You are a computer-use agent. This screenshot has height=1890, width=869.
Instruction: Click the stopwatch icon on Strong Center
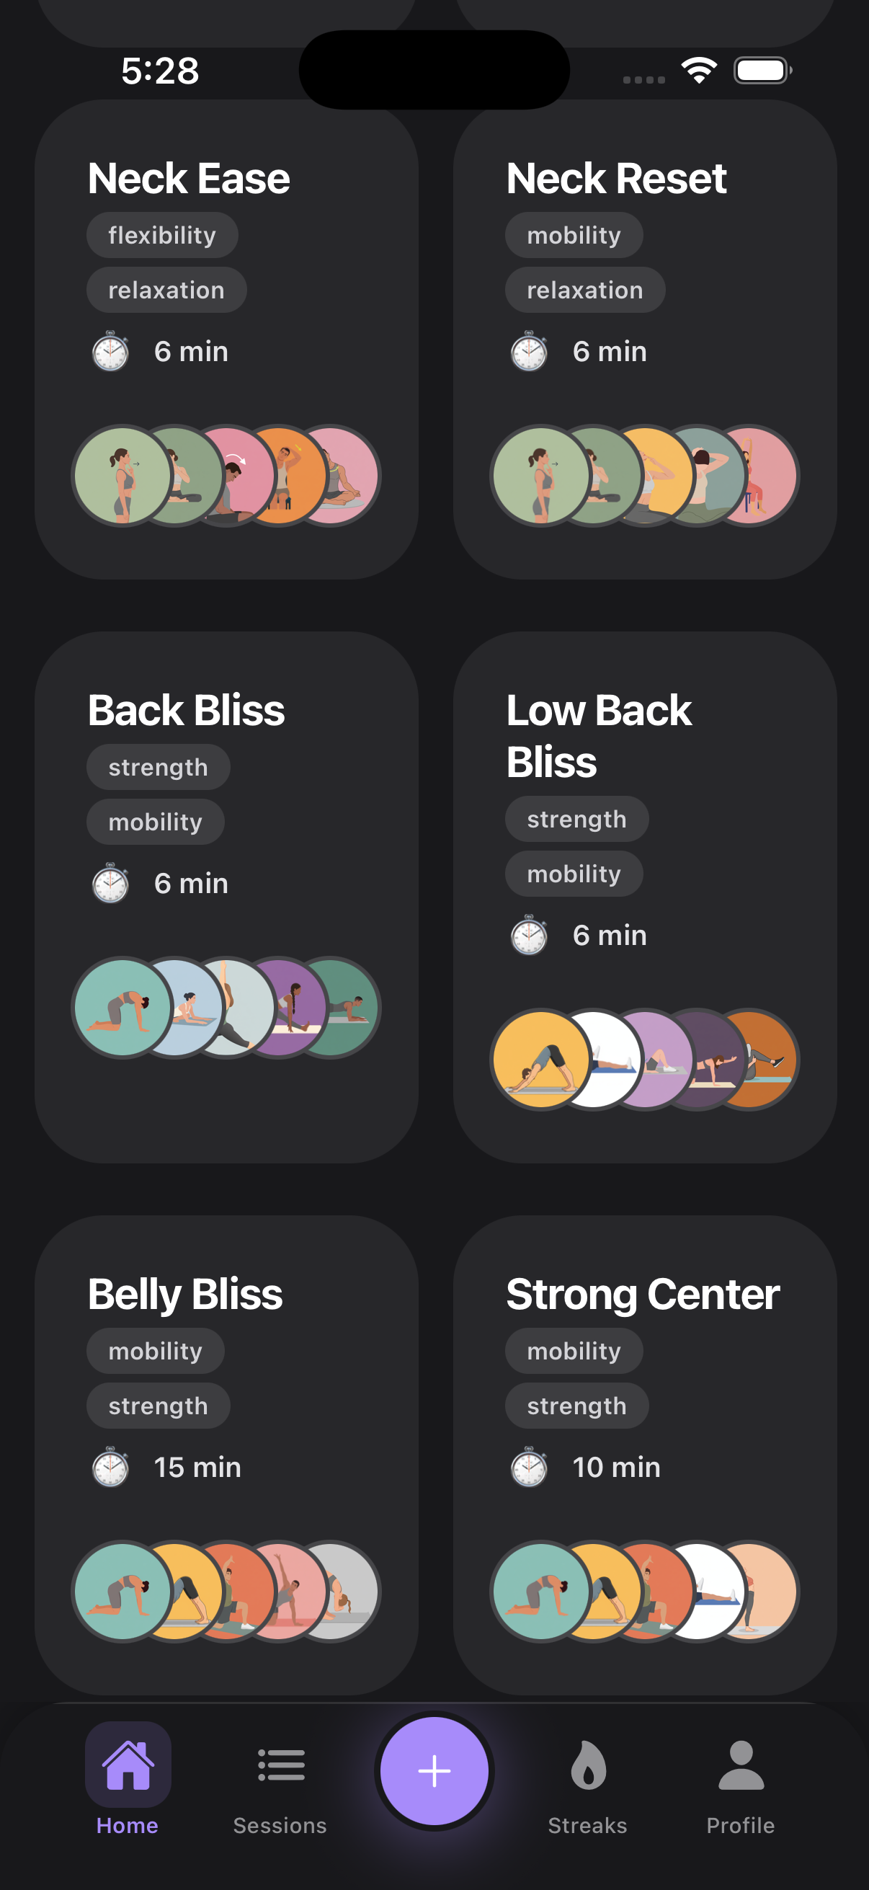(x=530, y=1468)
